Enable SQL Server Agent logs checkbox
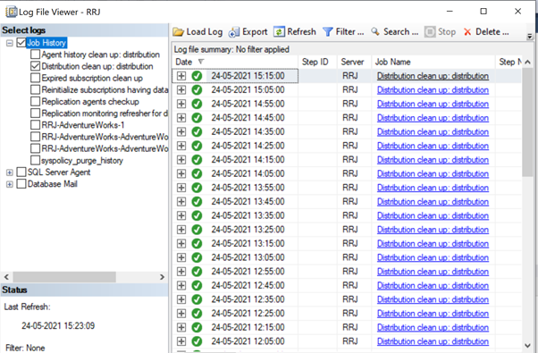The height and width of the screenshot is (353, 538). coord(21,172)
